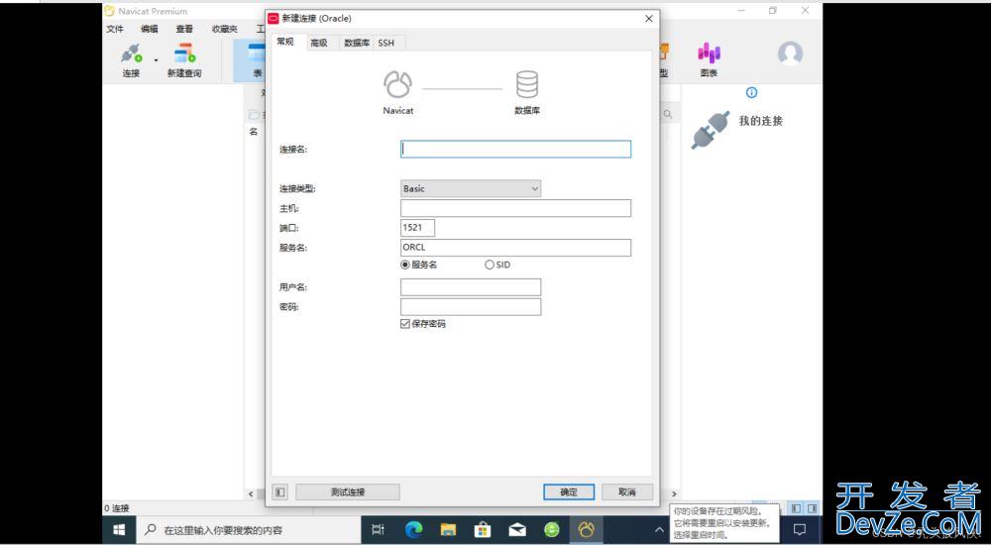Click the Windows taskbar search box
The image size is (991, 545).
click(248, 530)
